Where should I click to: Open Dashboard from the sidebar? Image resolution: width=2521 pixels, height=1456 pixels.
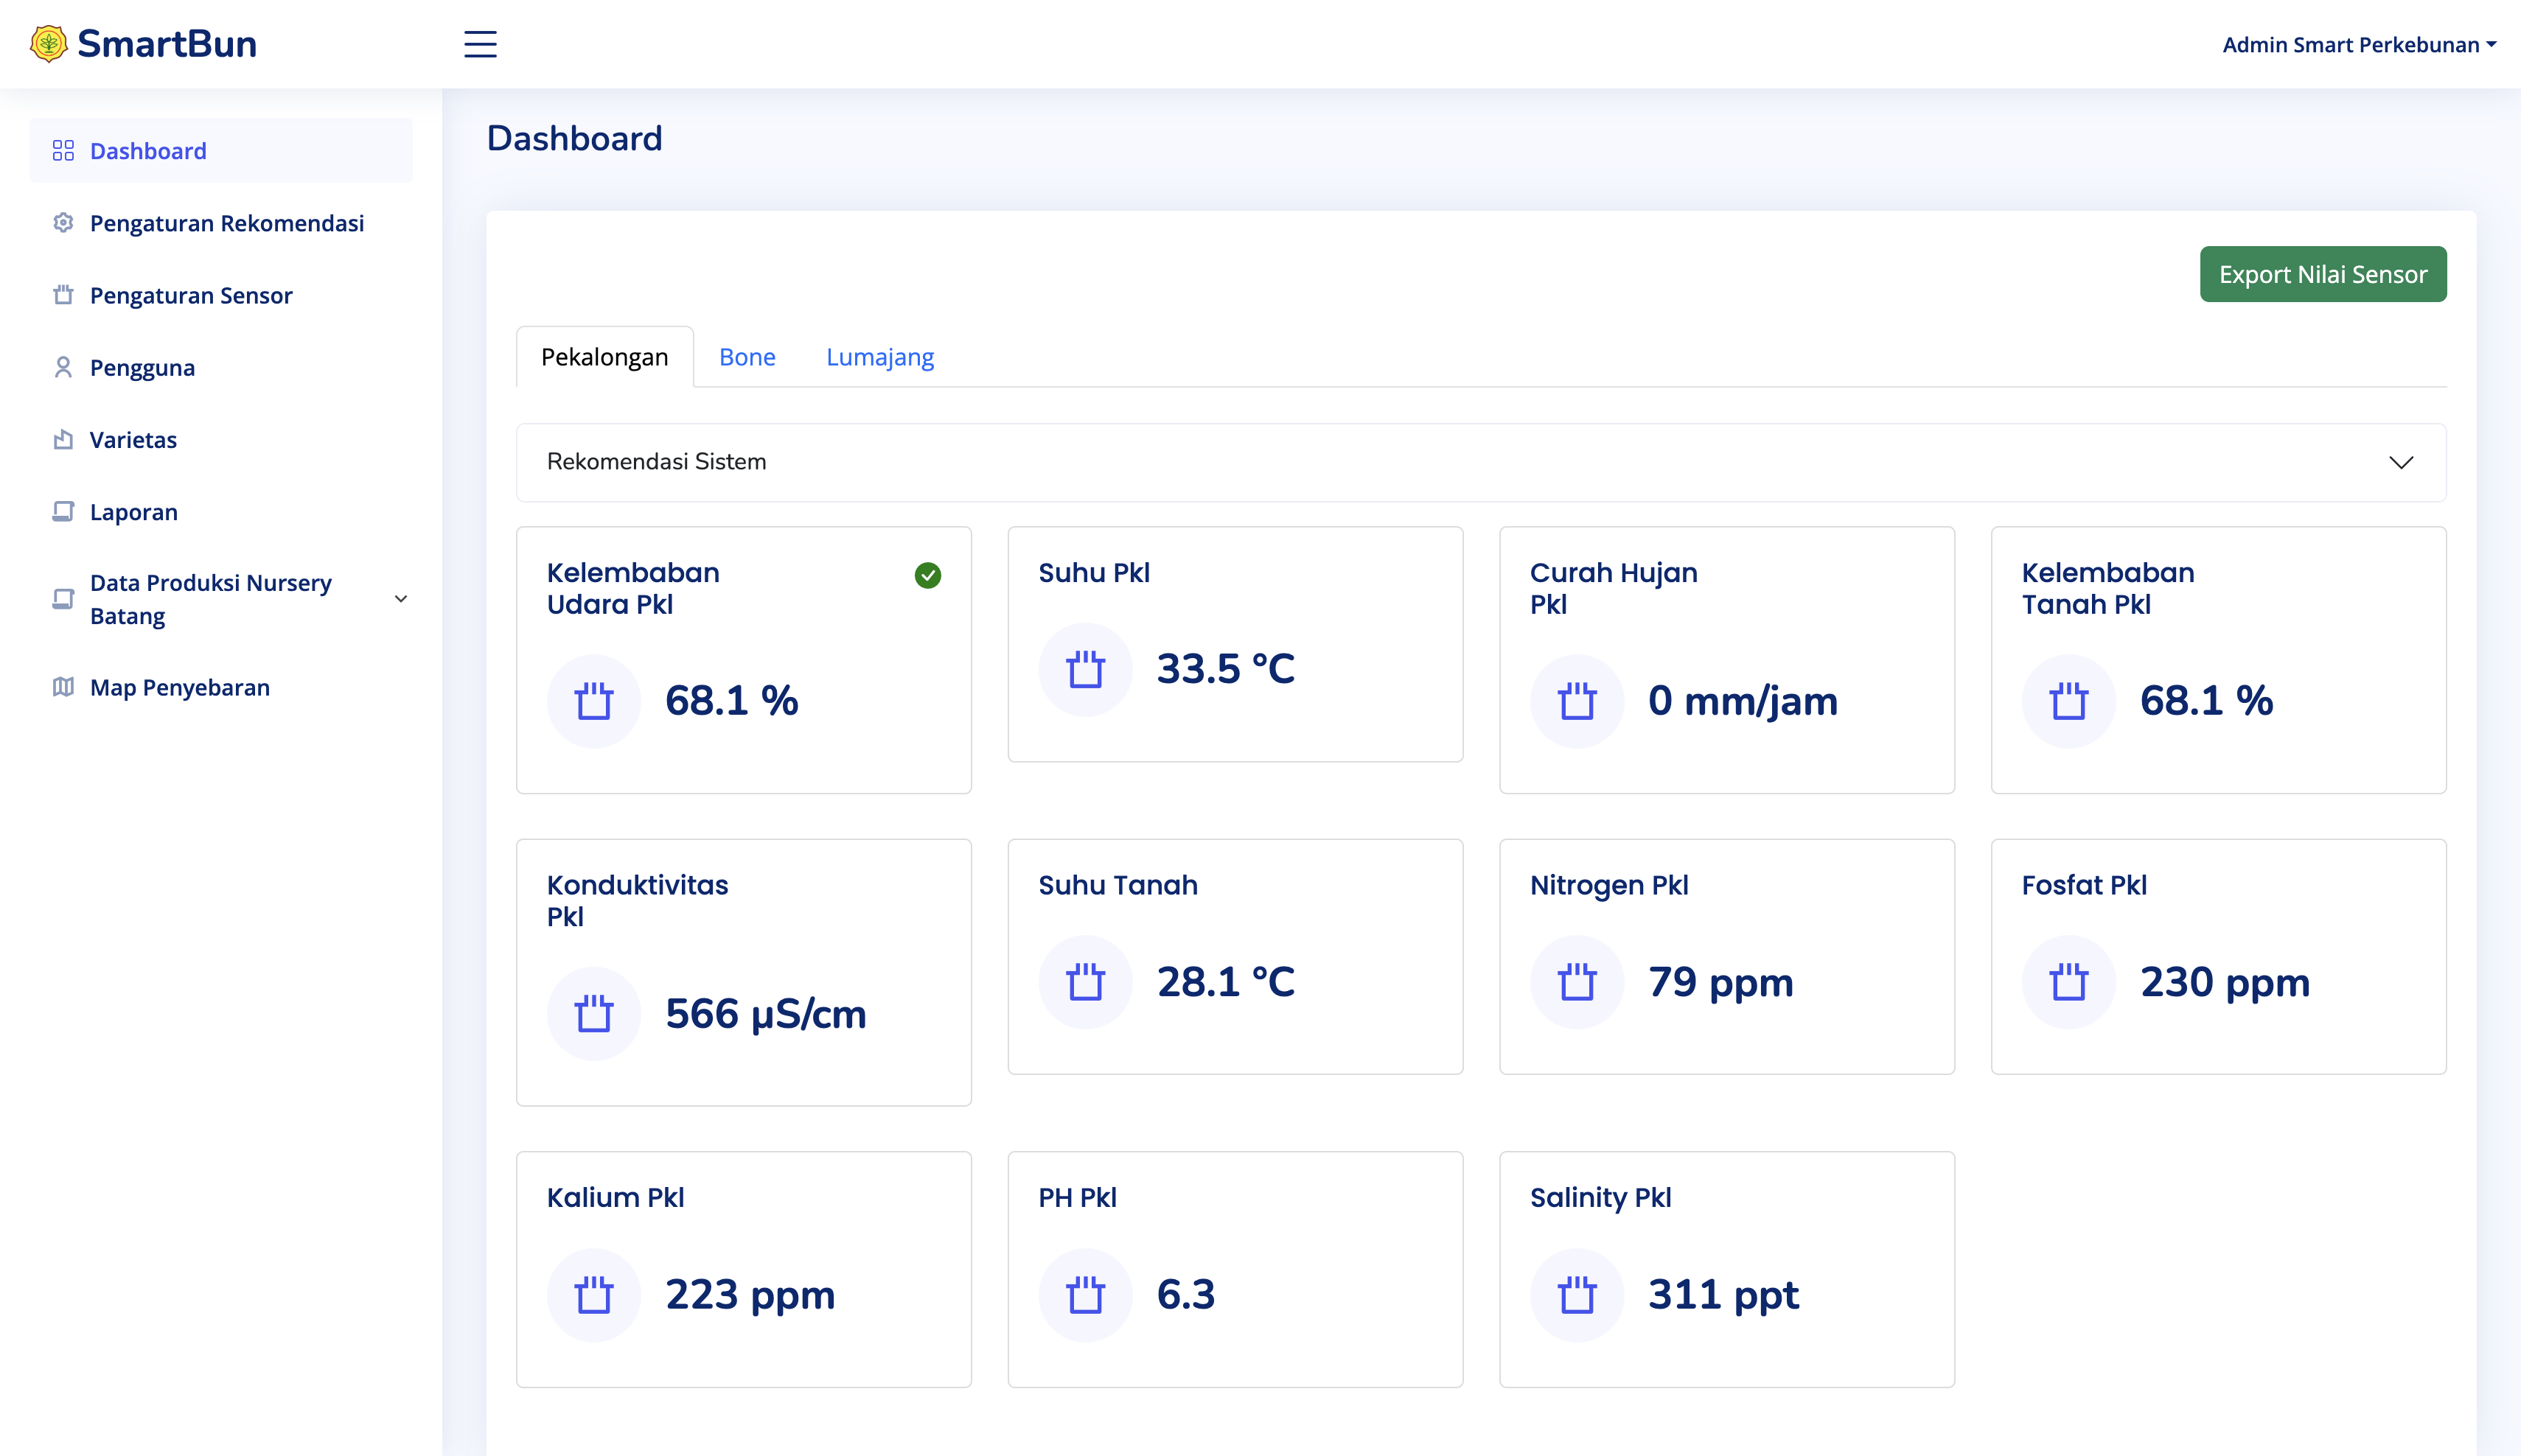(221, 151)
